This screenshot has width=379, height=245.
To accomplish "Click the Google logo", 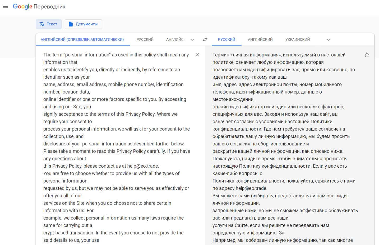I will [x=22, y=7].
